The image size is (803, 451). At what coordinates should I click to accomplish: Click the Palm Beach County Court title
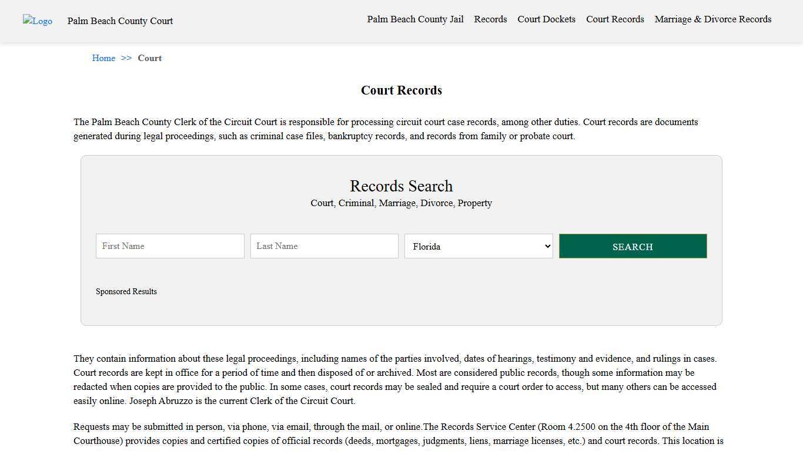pyautogui.click(x=120, y=21)
